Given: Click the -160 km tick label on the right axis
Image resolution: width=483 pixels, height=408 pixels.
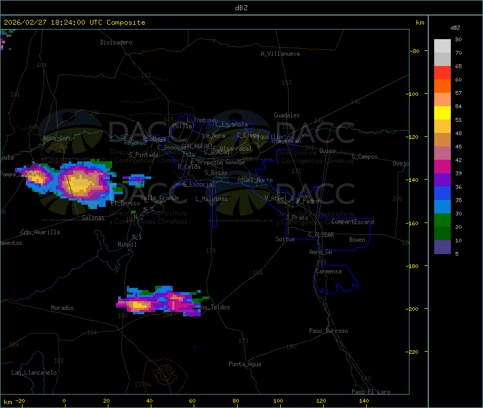Looking at the screenshot, I should point(413,223).
